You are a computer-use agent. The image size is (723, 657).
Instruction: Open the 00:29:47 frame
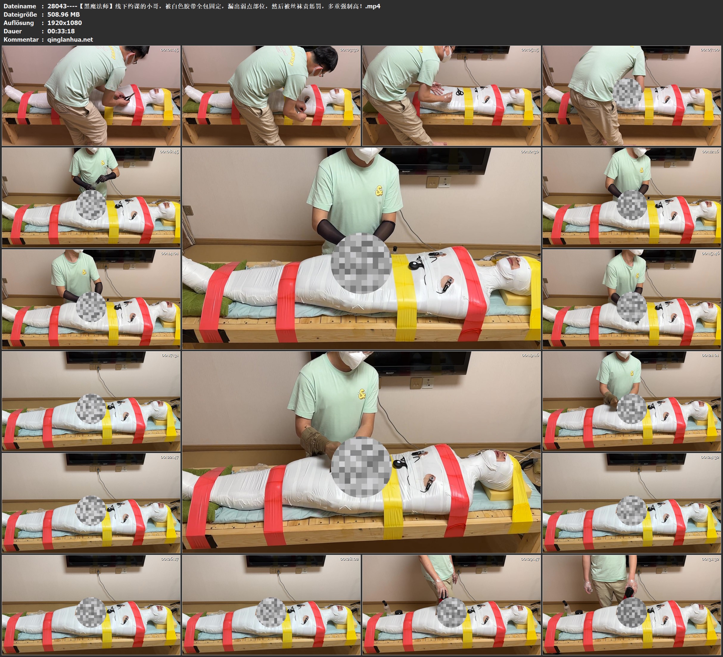[x=451, y=605]
